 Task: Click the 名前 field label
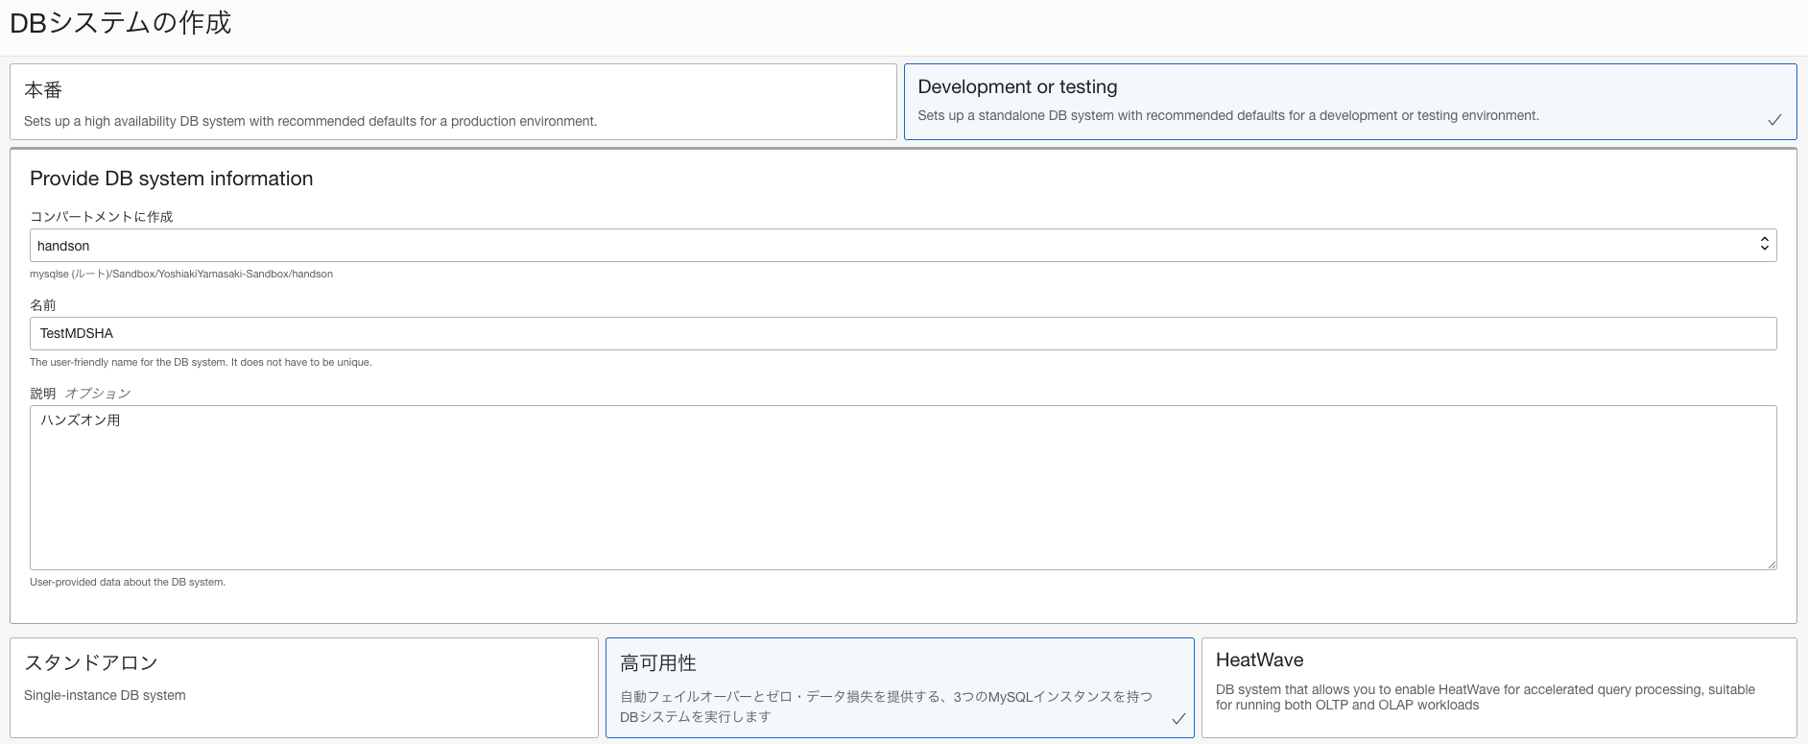[43, 305]
